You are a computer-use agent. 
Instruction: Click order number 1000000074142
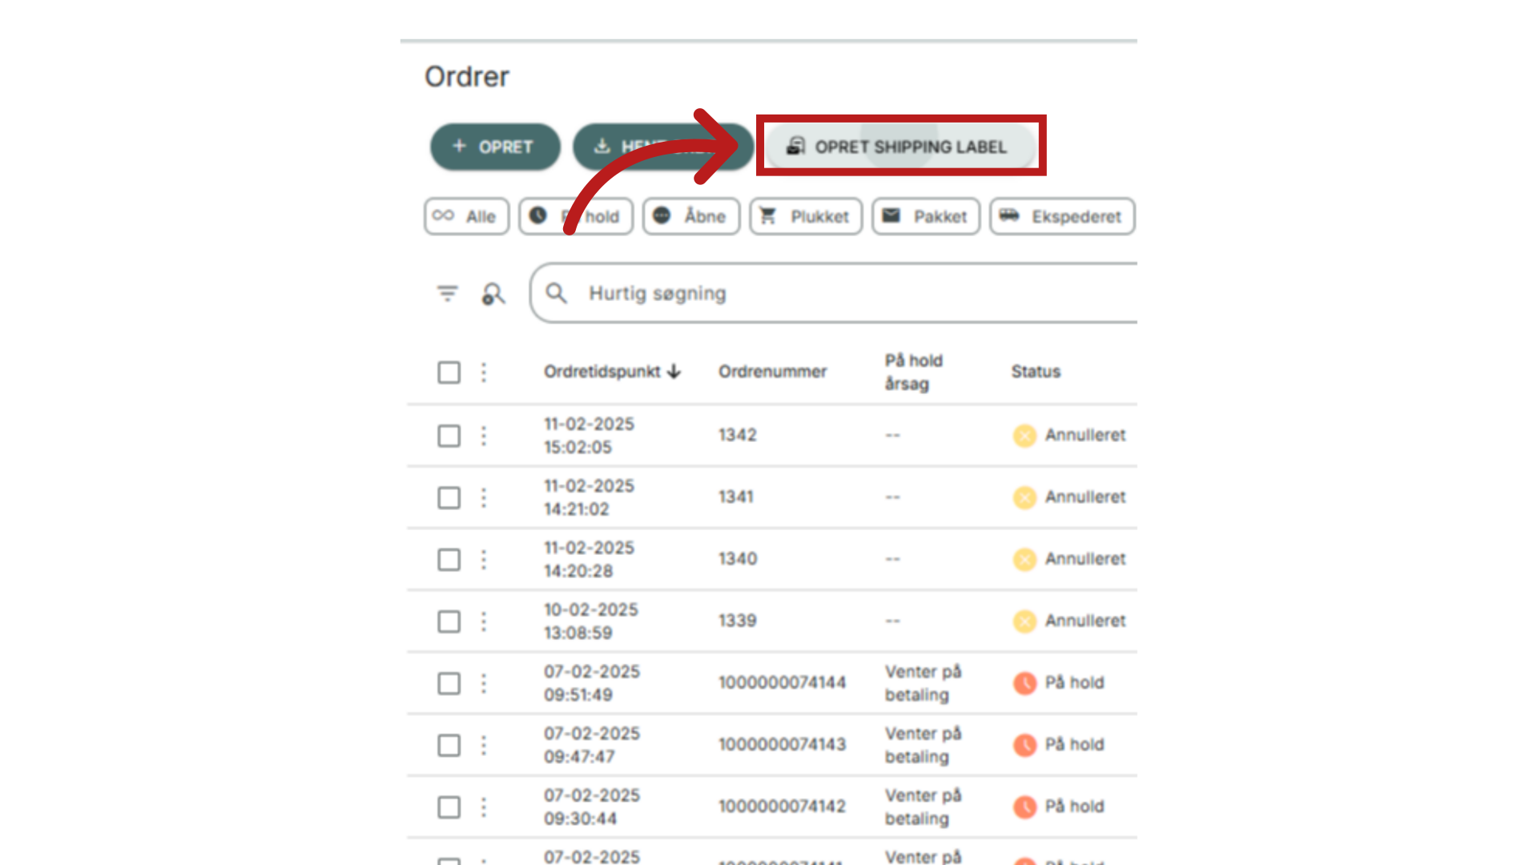782,806
